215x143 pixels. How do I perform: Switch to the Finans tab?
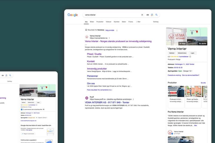point(131,22)
